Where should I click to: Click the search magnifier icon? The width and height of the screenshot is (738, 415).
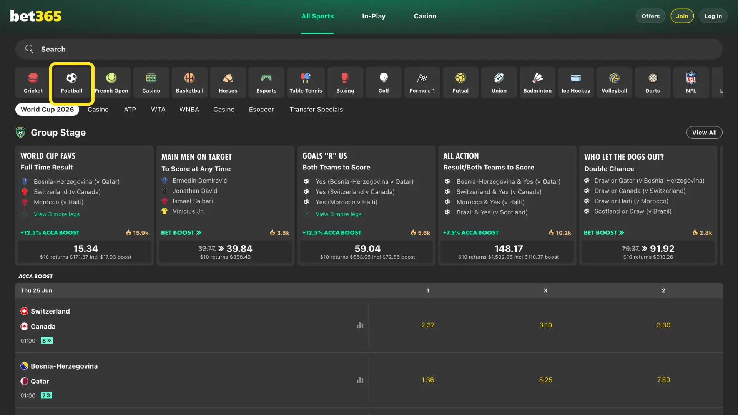pyautogui.click(x=29, y=49)
